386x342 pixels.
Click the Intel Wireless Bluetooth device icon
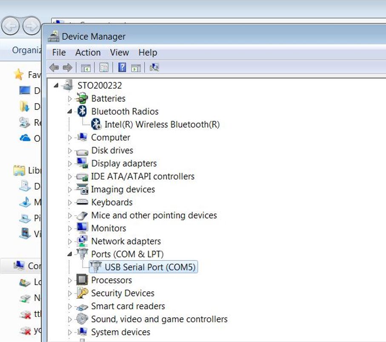click(x=96, y=124)
